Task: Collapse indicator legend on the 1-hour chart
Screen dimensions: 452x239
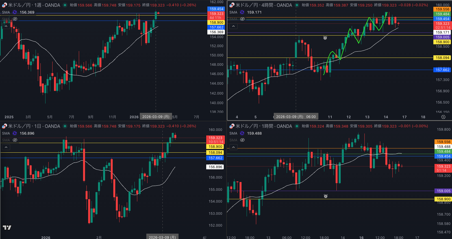Action: [x=233, y=147]
